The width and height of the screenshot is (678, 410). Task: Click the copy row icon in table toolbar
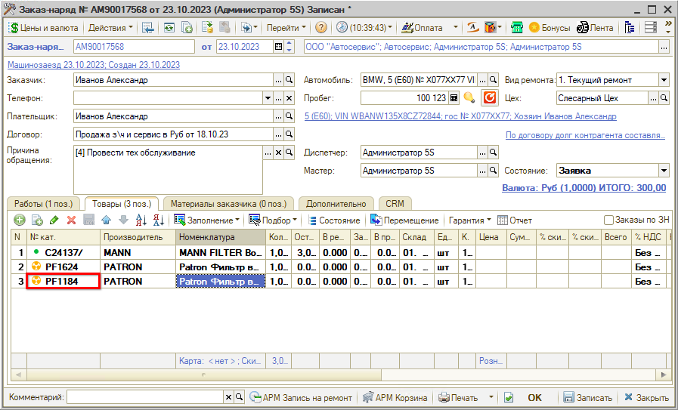point(37,220)
